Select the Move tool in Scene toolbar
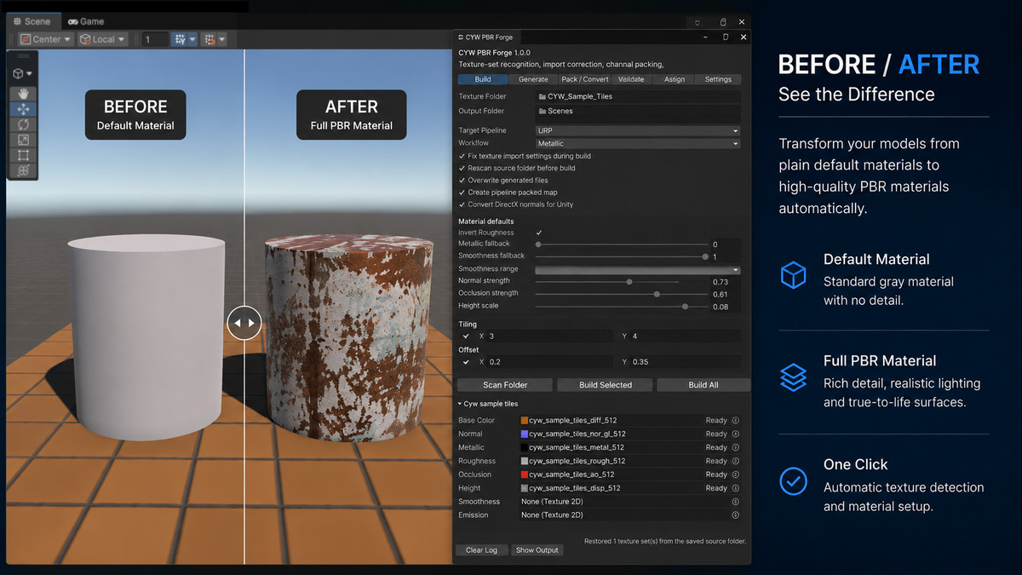The image size is (1022, 575). 23,109
